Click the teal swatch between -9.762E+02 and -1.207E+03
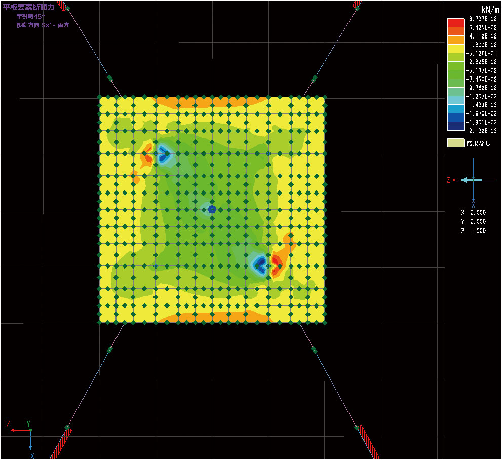The image size is (502, 460). [455, 92]
